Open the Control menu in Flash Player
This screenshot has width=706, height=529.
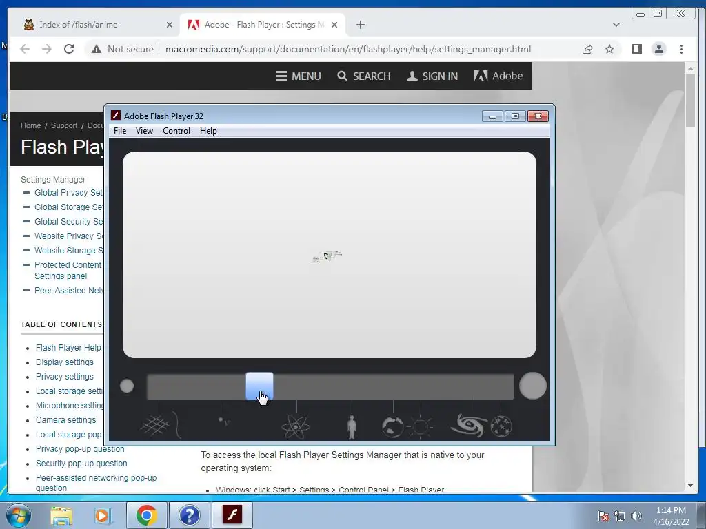point(176,131)
